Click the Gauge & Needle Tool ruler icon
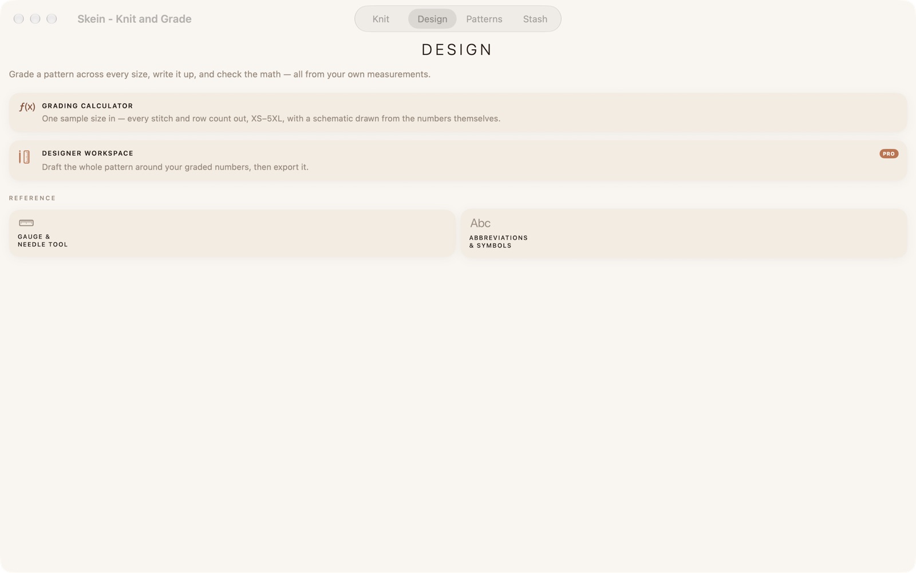This screenshot has width=916, height=573. [x=26, y=223]
